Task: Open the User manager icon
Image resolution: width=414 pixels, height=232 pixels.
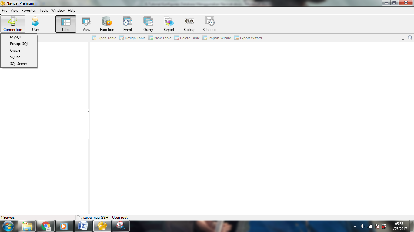Action: point(35,24)
